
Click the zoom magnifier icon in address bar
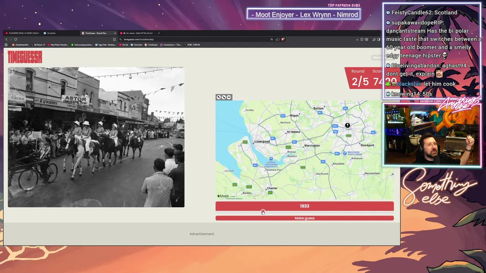point(271,39)
